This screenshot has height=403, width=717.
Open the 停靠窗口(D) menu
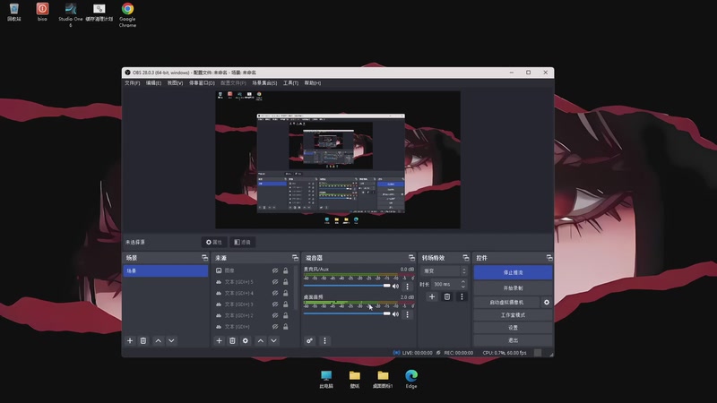(203, 83)
